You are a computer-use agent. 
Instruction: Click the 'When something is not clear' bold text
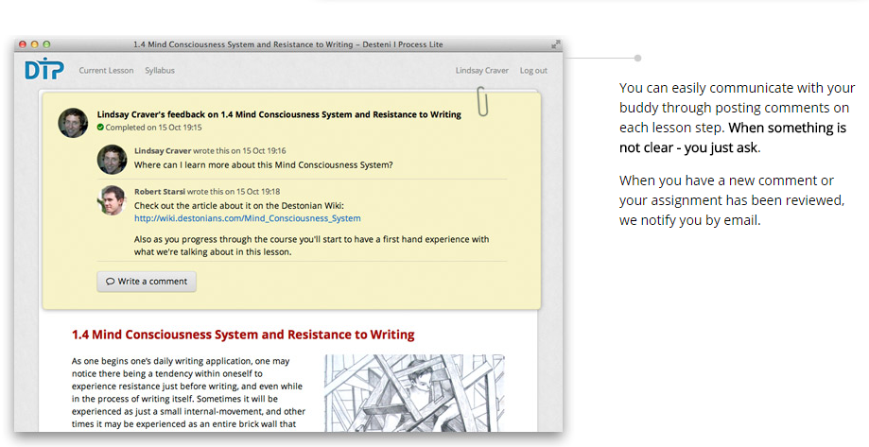[x=733, y=137]
